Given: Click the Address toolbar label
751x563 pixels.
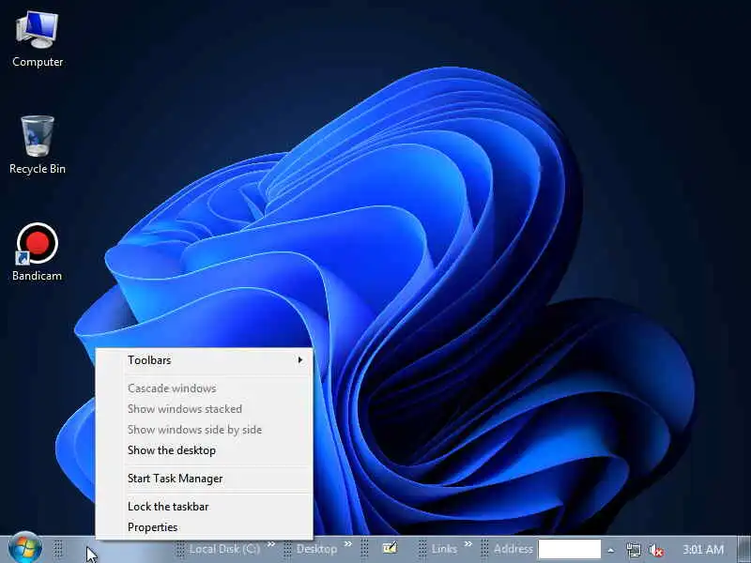Looking at the screenshot, I should pos(513,549).
